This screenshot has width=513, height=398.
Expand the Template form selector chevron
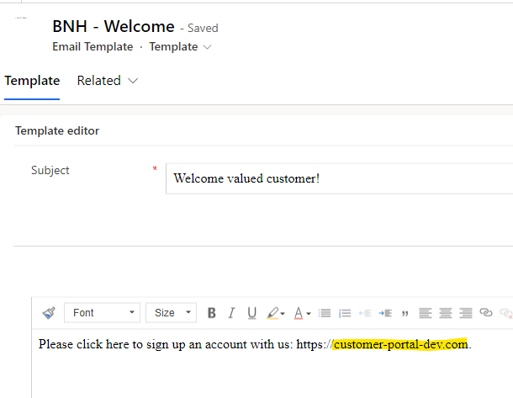coord(208,47)
